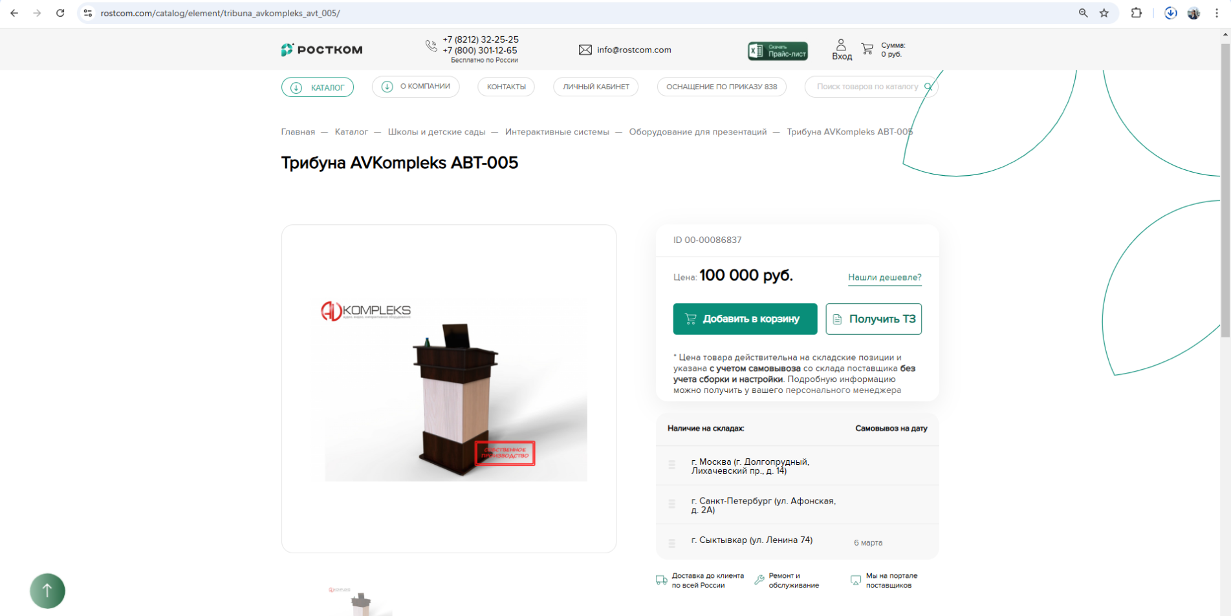Select г. Санкт-Петербург warehouse address

(x=763, y=505)
